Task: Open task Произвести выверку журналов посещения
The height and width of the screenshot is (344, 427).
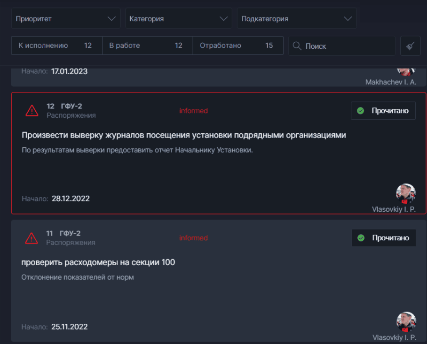Action: coord(184,135)
